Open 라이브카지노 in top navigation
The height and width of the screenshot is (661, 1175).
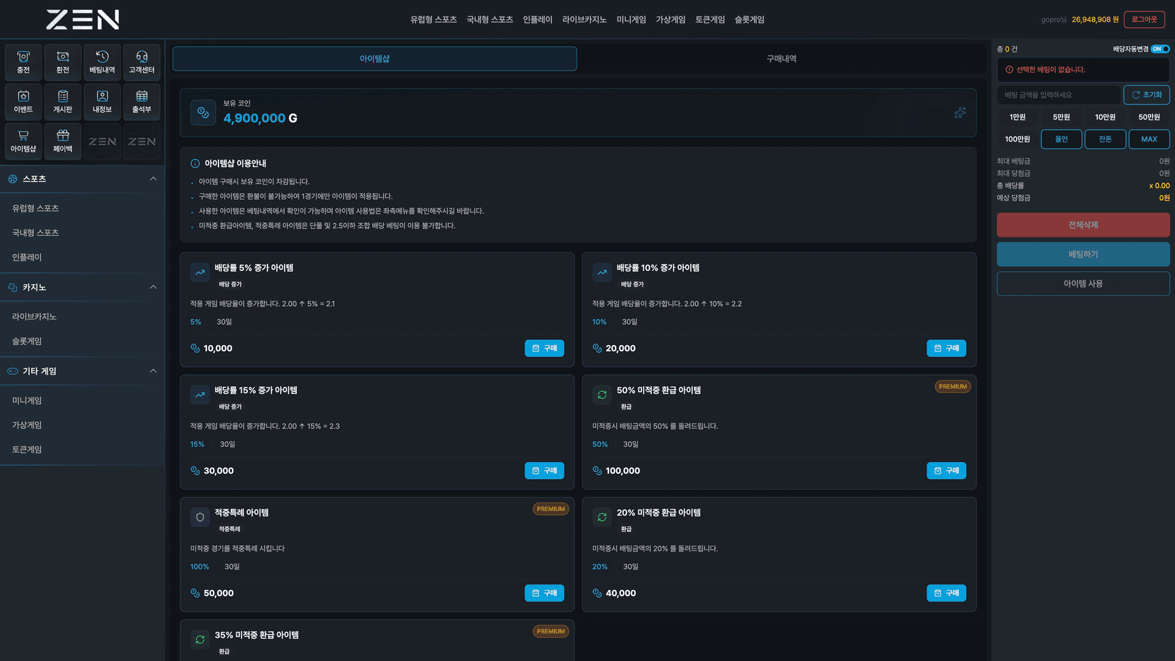[584, 20]
